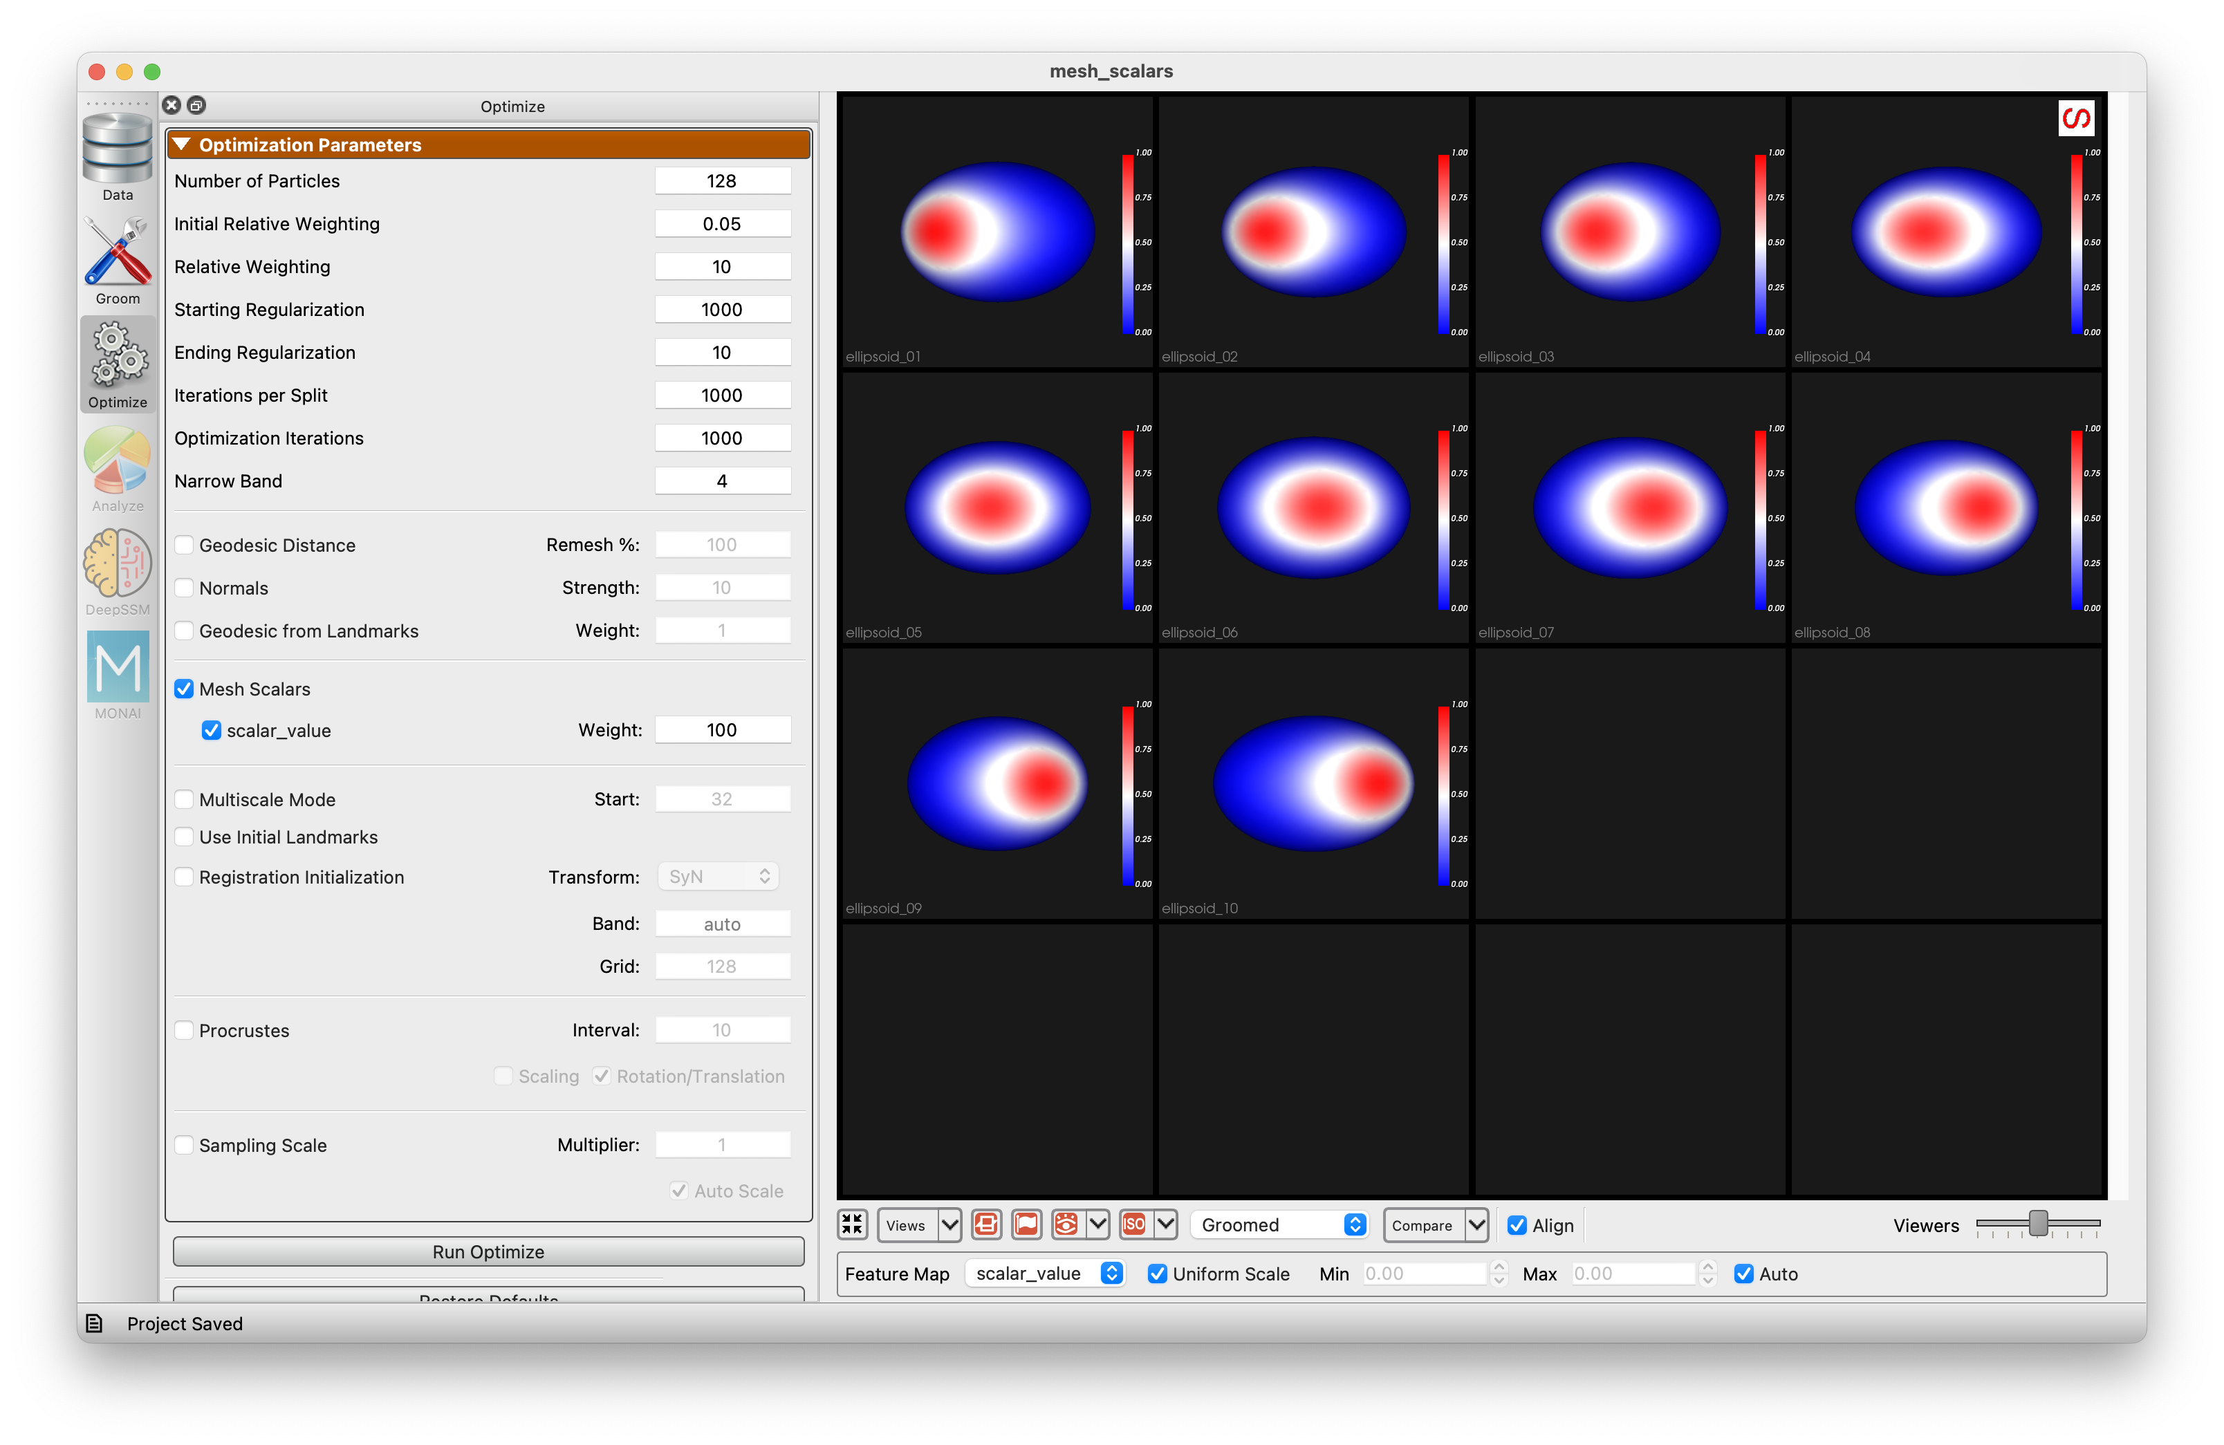
Task: Click the auto-view fit icon
Action: click(851, 1224)
